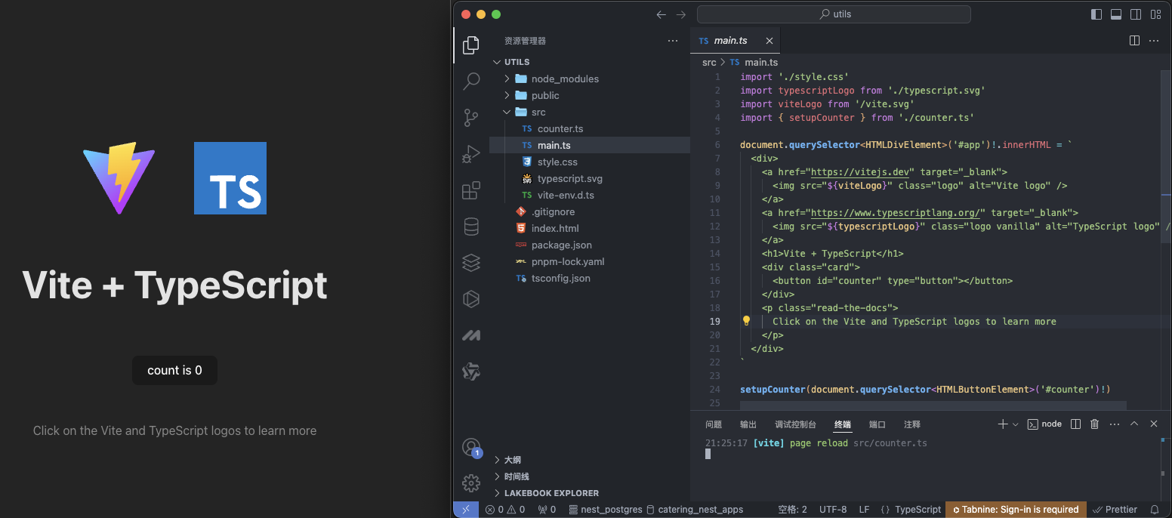Viewport: 1172px width, 518px height.
Task: Close the terminal panel
Action: click(x=1154, y=424)
